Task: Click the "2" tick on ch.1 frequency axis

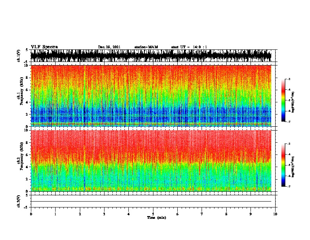Action: 27,115
